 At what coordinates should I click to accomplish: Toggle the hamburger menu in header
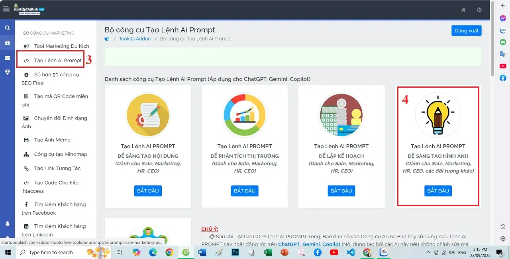(6, 9)
